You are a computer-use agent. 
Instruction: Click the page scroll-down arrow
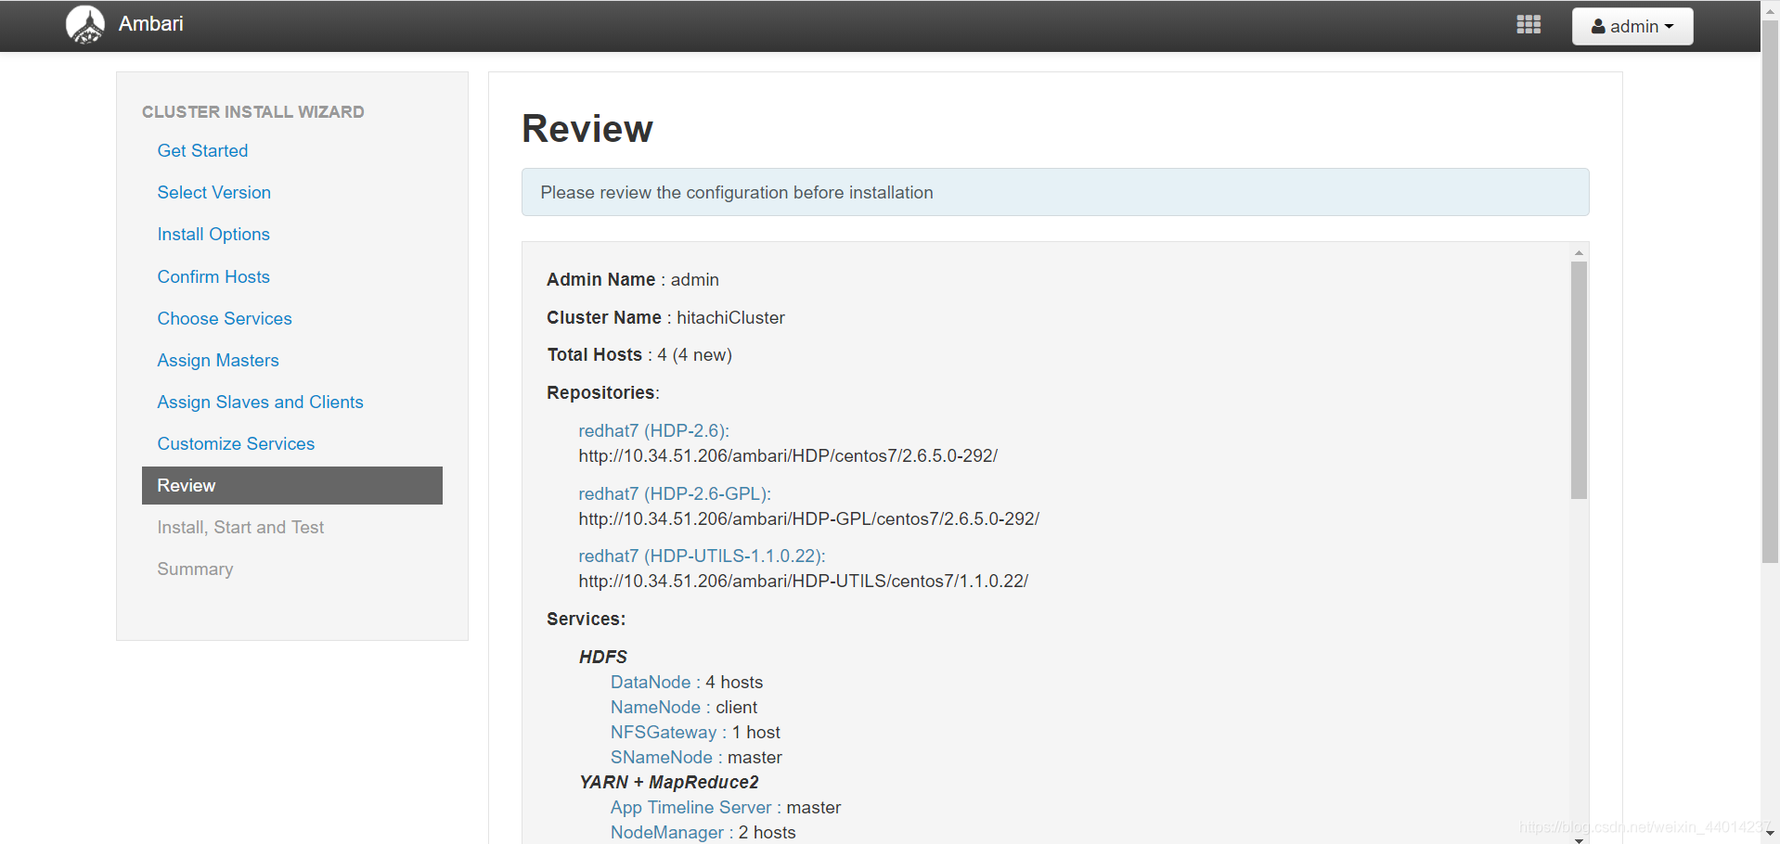point(1770,834)
